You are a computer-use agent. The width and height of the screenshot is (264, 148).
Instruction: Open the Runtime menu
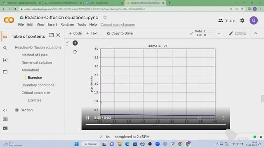click(67, 25)
